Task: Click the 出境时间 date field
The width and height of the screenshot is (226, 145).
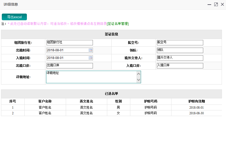Action: point(67,50)
